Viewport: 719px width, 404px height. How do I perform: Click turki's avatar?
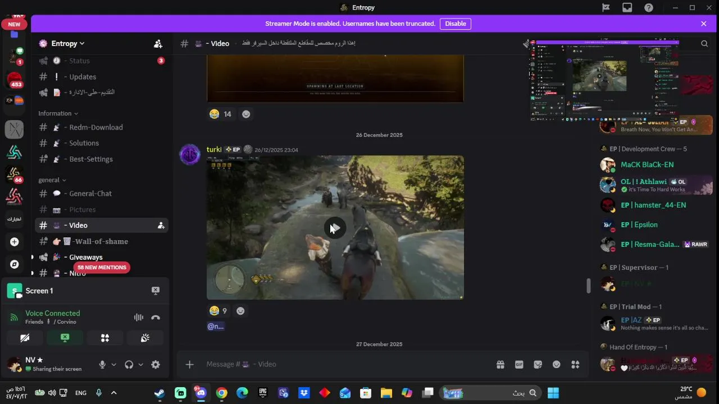pyautogui.click(x=189, y=154)
